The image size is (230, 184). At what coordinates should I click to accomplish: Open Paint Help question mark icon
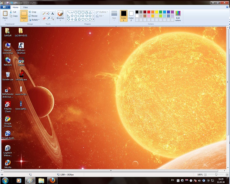click(x=227, y=7)
